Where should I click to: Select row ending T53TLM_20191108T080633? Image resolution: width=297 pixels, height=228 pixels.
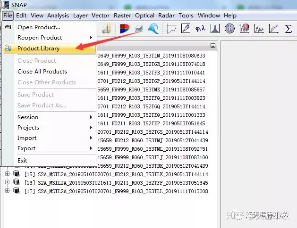point(152,56)
